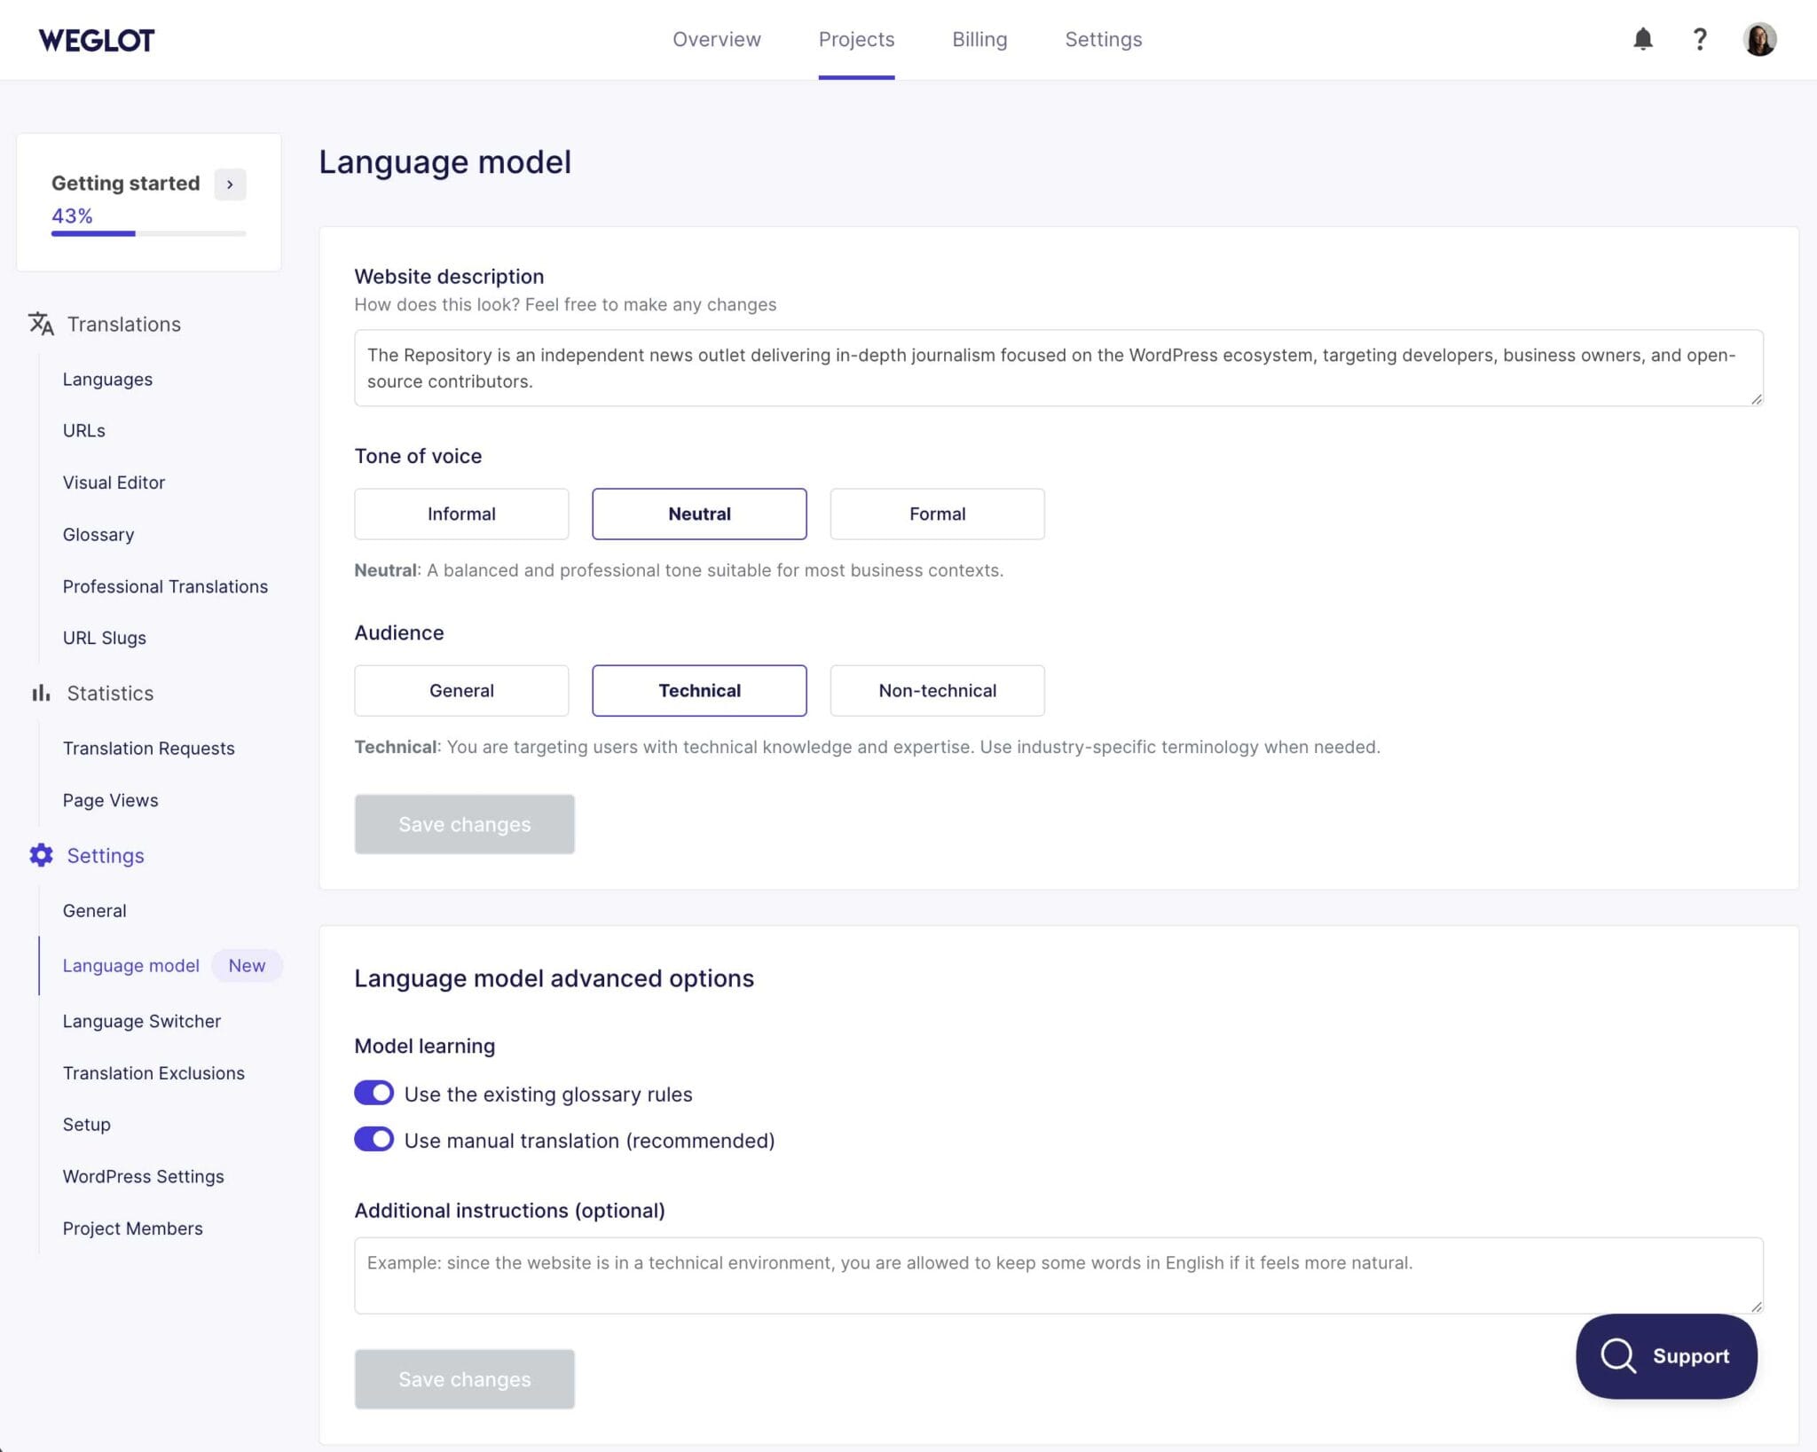Screen dimensions: 1817x1452
Task: Select the Non-technical audience option
Action: [937, 690]
